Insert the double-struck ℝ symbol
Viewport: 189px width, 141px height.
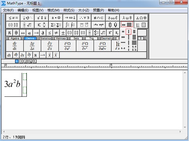click(x=36, y=55)
